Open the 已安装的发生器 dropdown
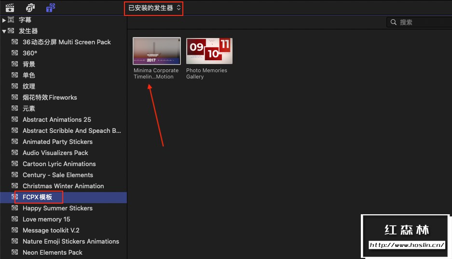The width and height of the screenshot is (452, 259). coord(154,8)
